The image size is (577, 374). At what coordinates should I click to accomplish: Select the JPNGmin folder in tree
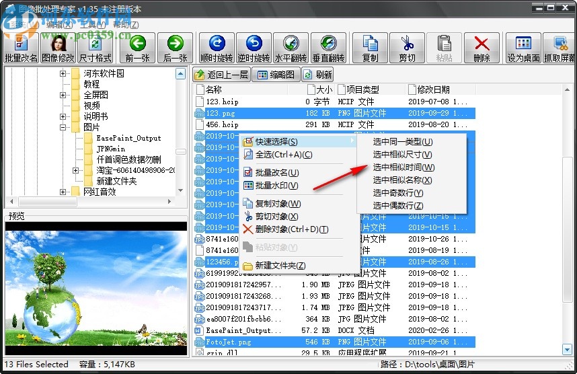(x=110, y=149)
